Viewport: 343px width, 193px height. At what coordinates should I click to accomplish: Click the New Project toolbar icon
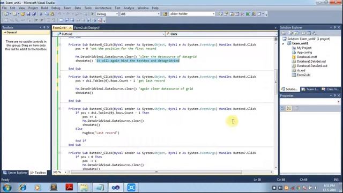[x=6, y=14]
